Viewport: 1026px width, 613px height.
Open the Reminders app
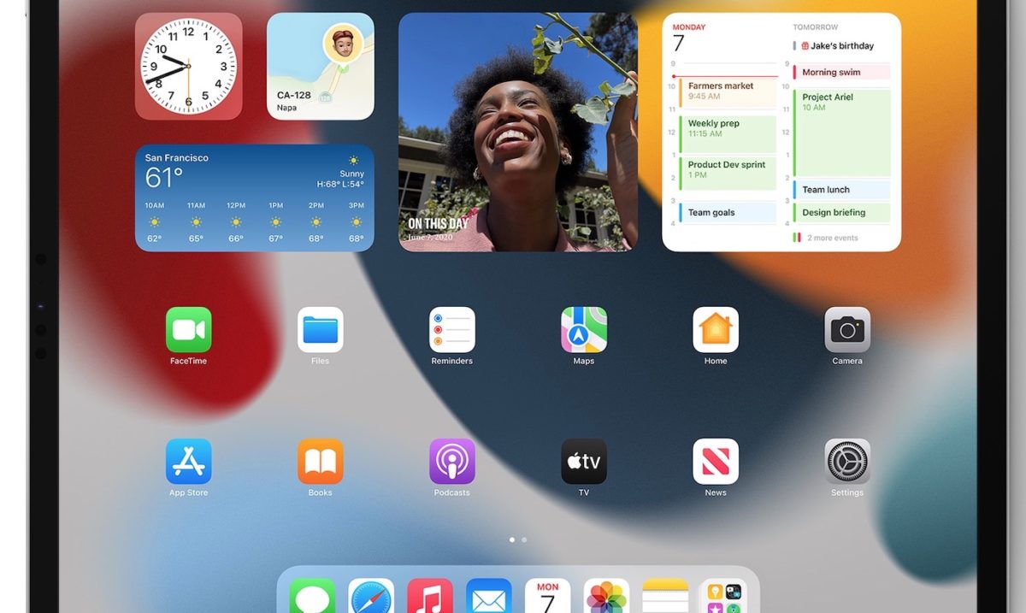[451, 330]
